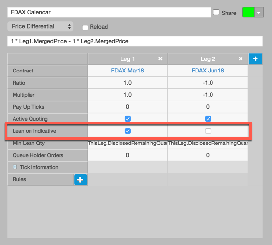Image resolution: width=272 pixels, height=245 pixels.
Task: Click the Multiplier row label
Action: 24,95
